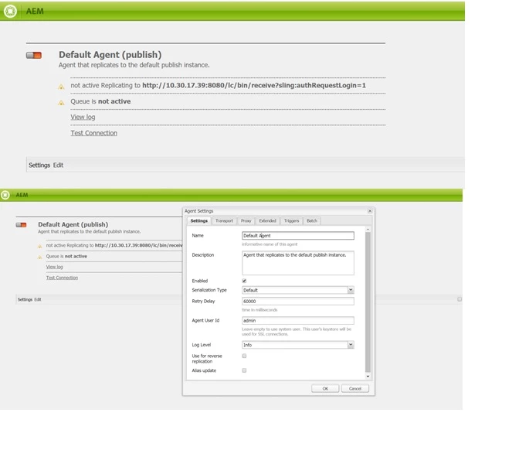Image resolution: width=512 pixels, height=457 pixels.
Task: Click 'AEM' title text in top header
Action: pyautogui.click(x=35, y=11)
